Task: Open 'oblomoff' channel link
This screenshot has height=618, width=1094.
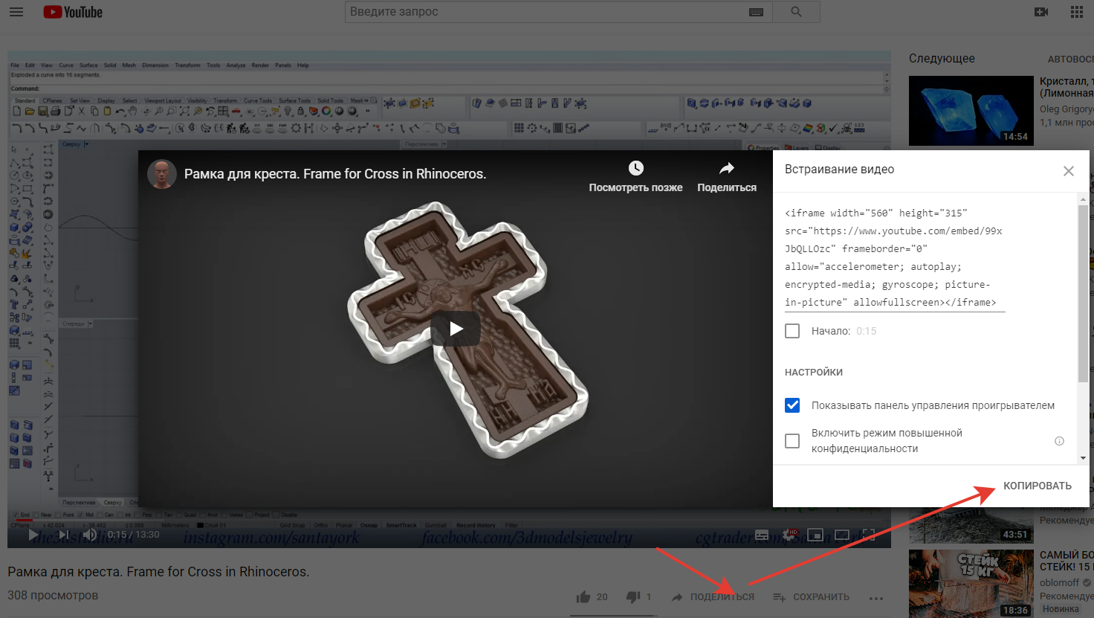Action: [x=1060, y=583]
